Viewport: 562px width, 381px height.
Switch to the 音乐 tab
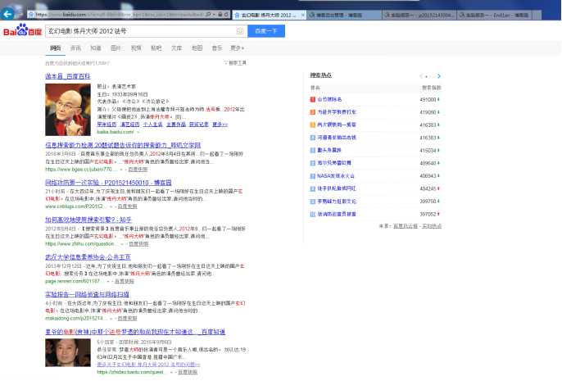point(217,48)
